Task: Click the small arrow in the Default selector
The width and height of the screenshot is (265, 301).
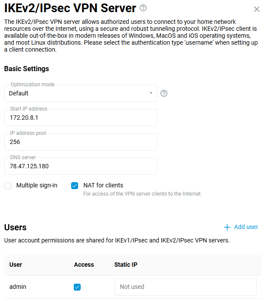Action: [151, 93]
